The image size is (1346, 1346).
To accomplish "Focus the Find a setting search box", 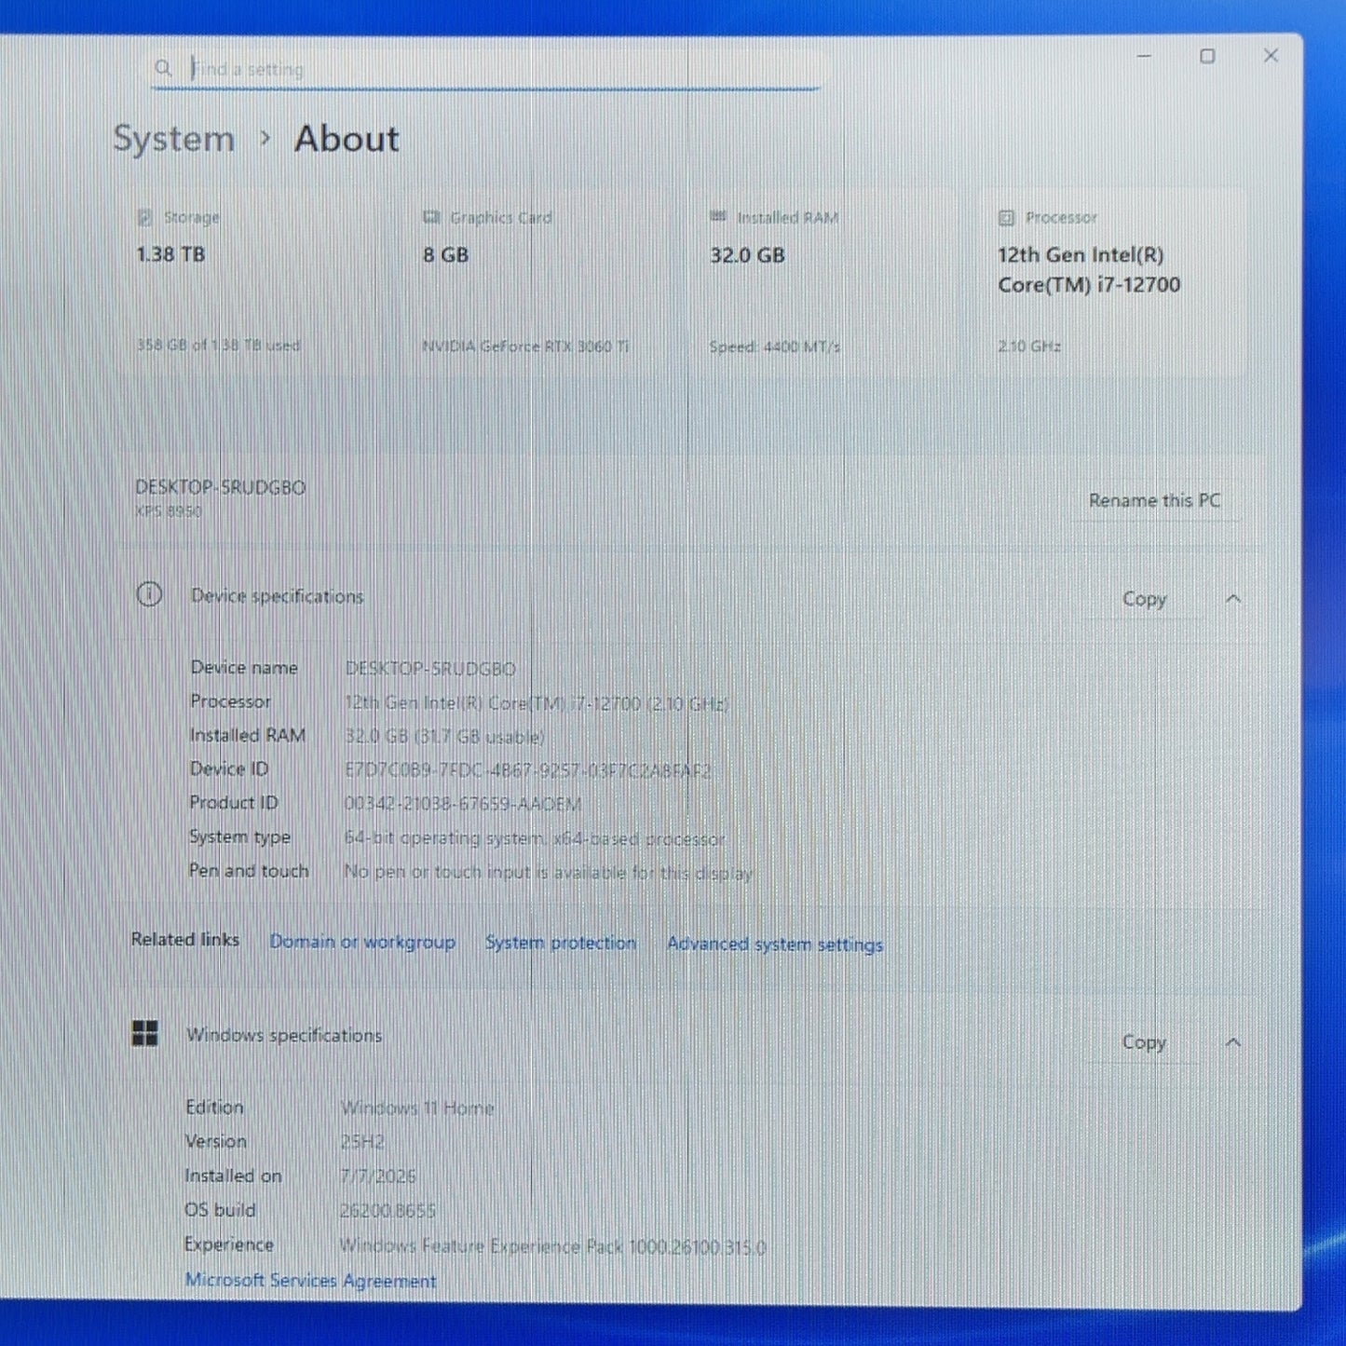I will point(485,68).
